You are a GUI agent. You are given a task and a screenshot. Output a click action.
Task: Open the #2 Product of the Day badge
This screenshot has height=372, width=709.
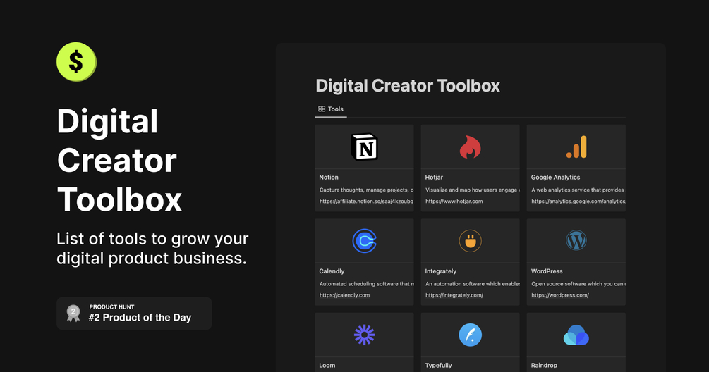click(x=134, y=314)
